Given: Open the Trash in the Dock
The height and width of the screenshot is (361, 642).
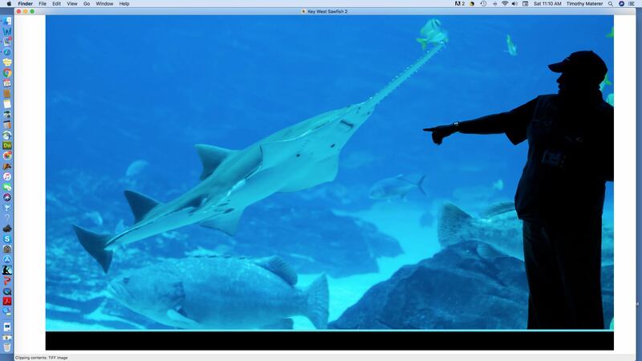Looking at the screenshot, I should (x=7, y=347).
